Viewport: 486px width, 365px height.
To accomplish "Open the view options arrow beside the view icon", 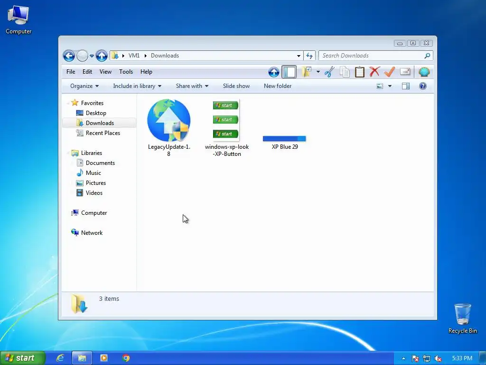I will [390, 86].
